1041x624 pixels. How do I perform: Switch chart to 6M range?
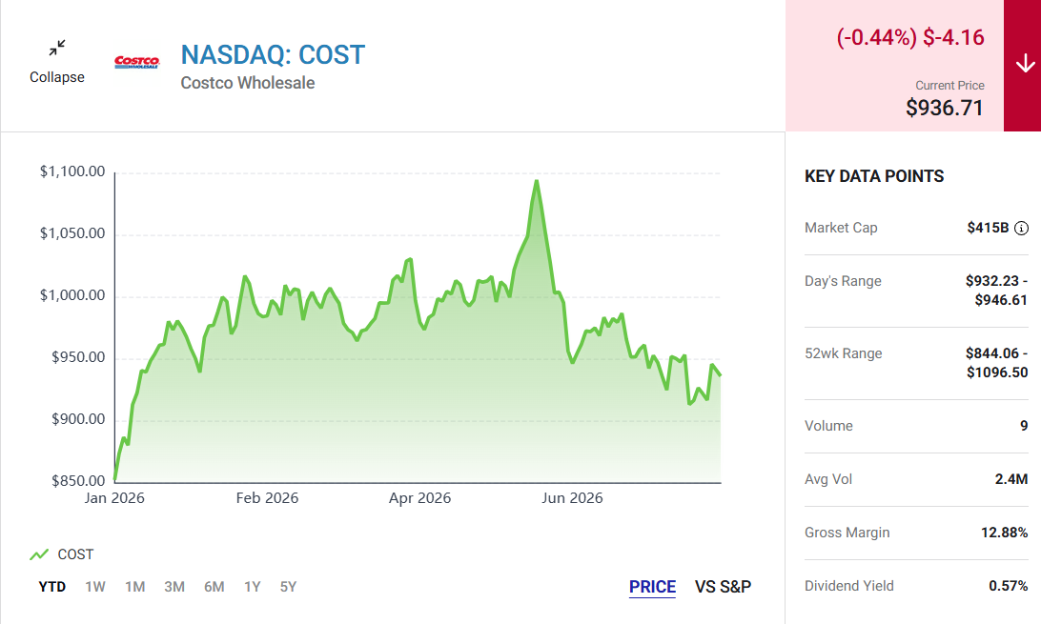(214, 587)
